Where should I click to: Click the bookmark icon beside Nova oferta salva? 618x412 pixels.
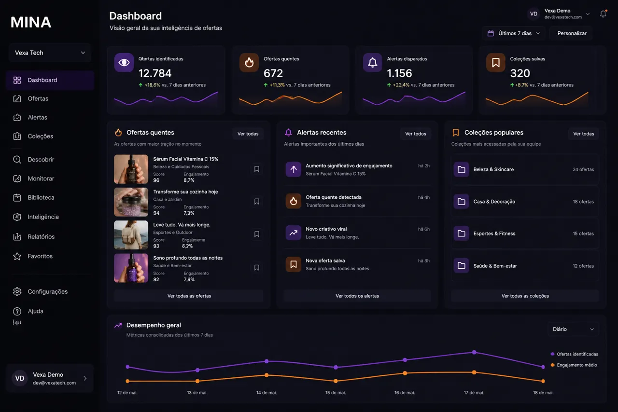point(293,264)
